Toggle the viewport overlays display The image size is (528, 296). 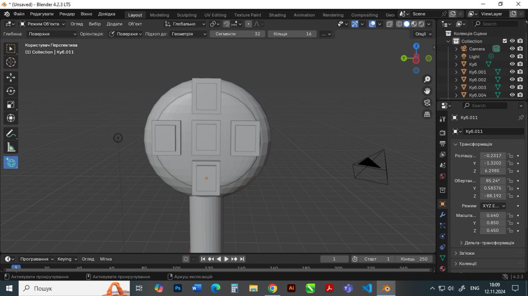(372, 24)
